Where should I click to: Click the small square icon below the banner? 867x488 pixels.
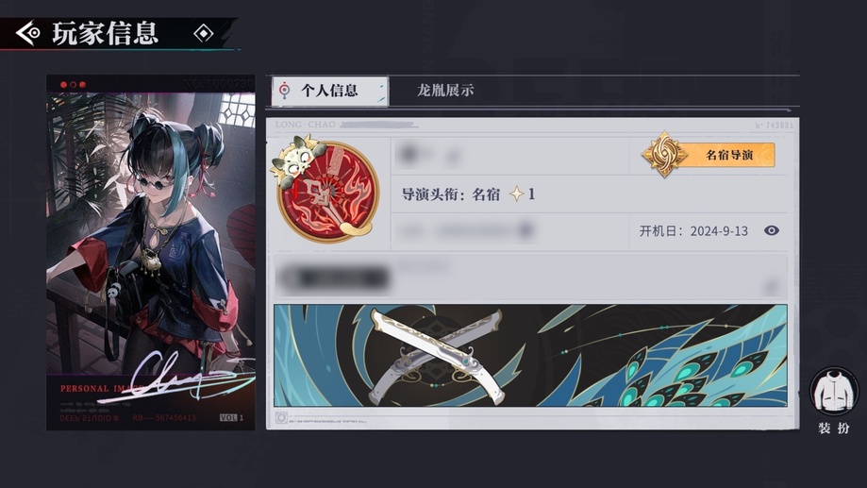281,418
